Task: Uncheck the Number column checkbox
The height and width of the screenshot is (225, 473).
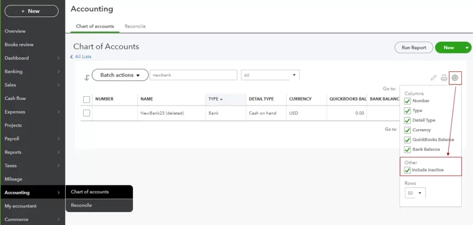Action: (407, 101)
